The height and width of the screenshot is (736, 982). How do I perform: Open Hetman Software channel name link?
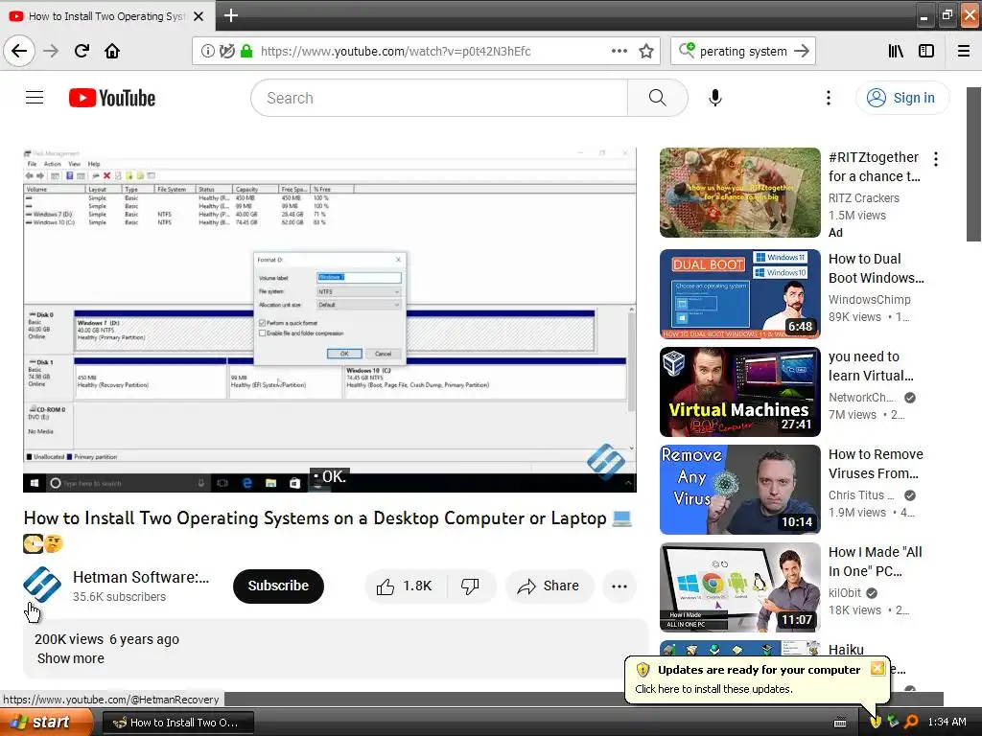coord(140,577)
